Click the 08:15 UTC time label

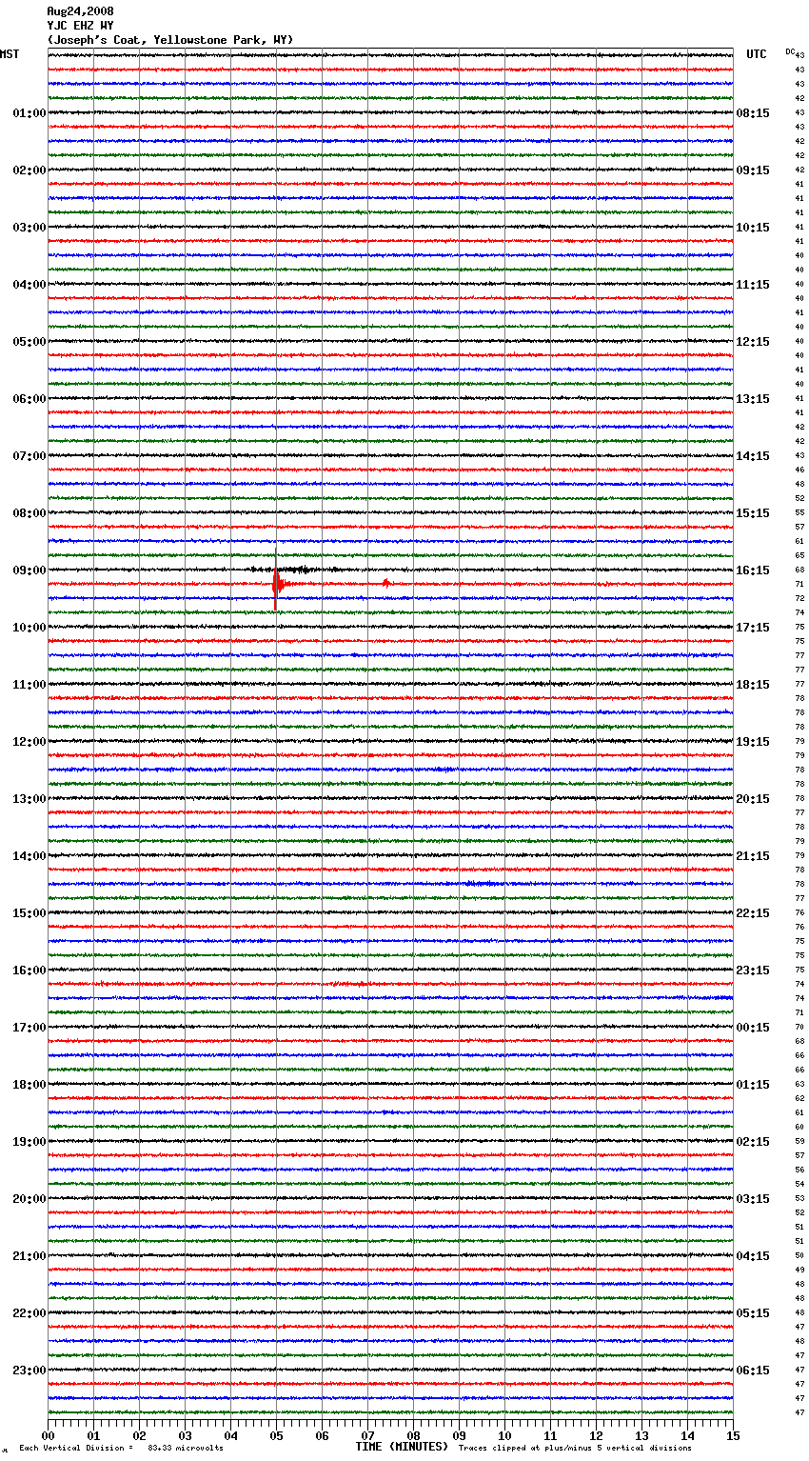[753, 113]
